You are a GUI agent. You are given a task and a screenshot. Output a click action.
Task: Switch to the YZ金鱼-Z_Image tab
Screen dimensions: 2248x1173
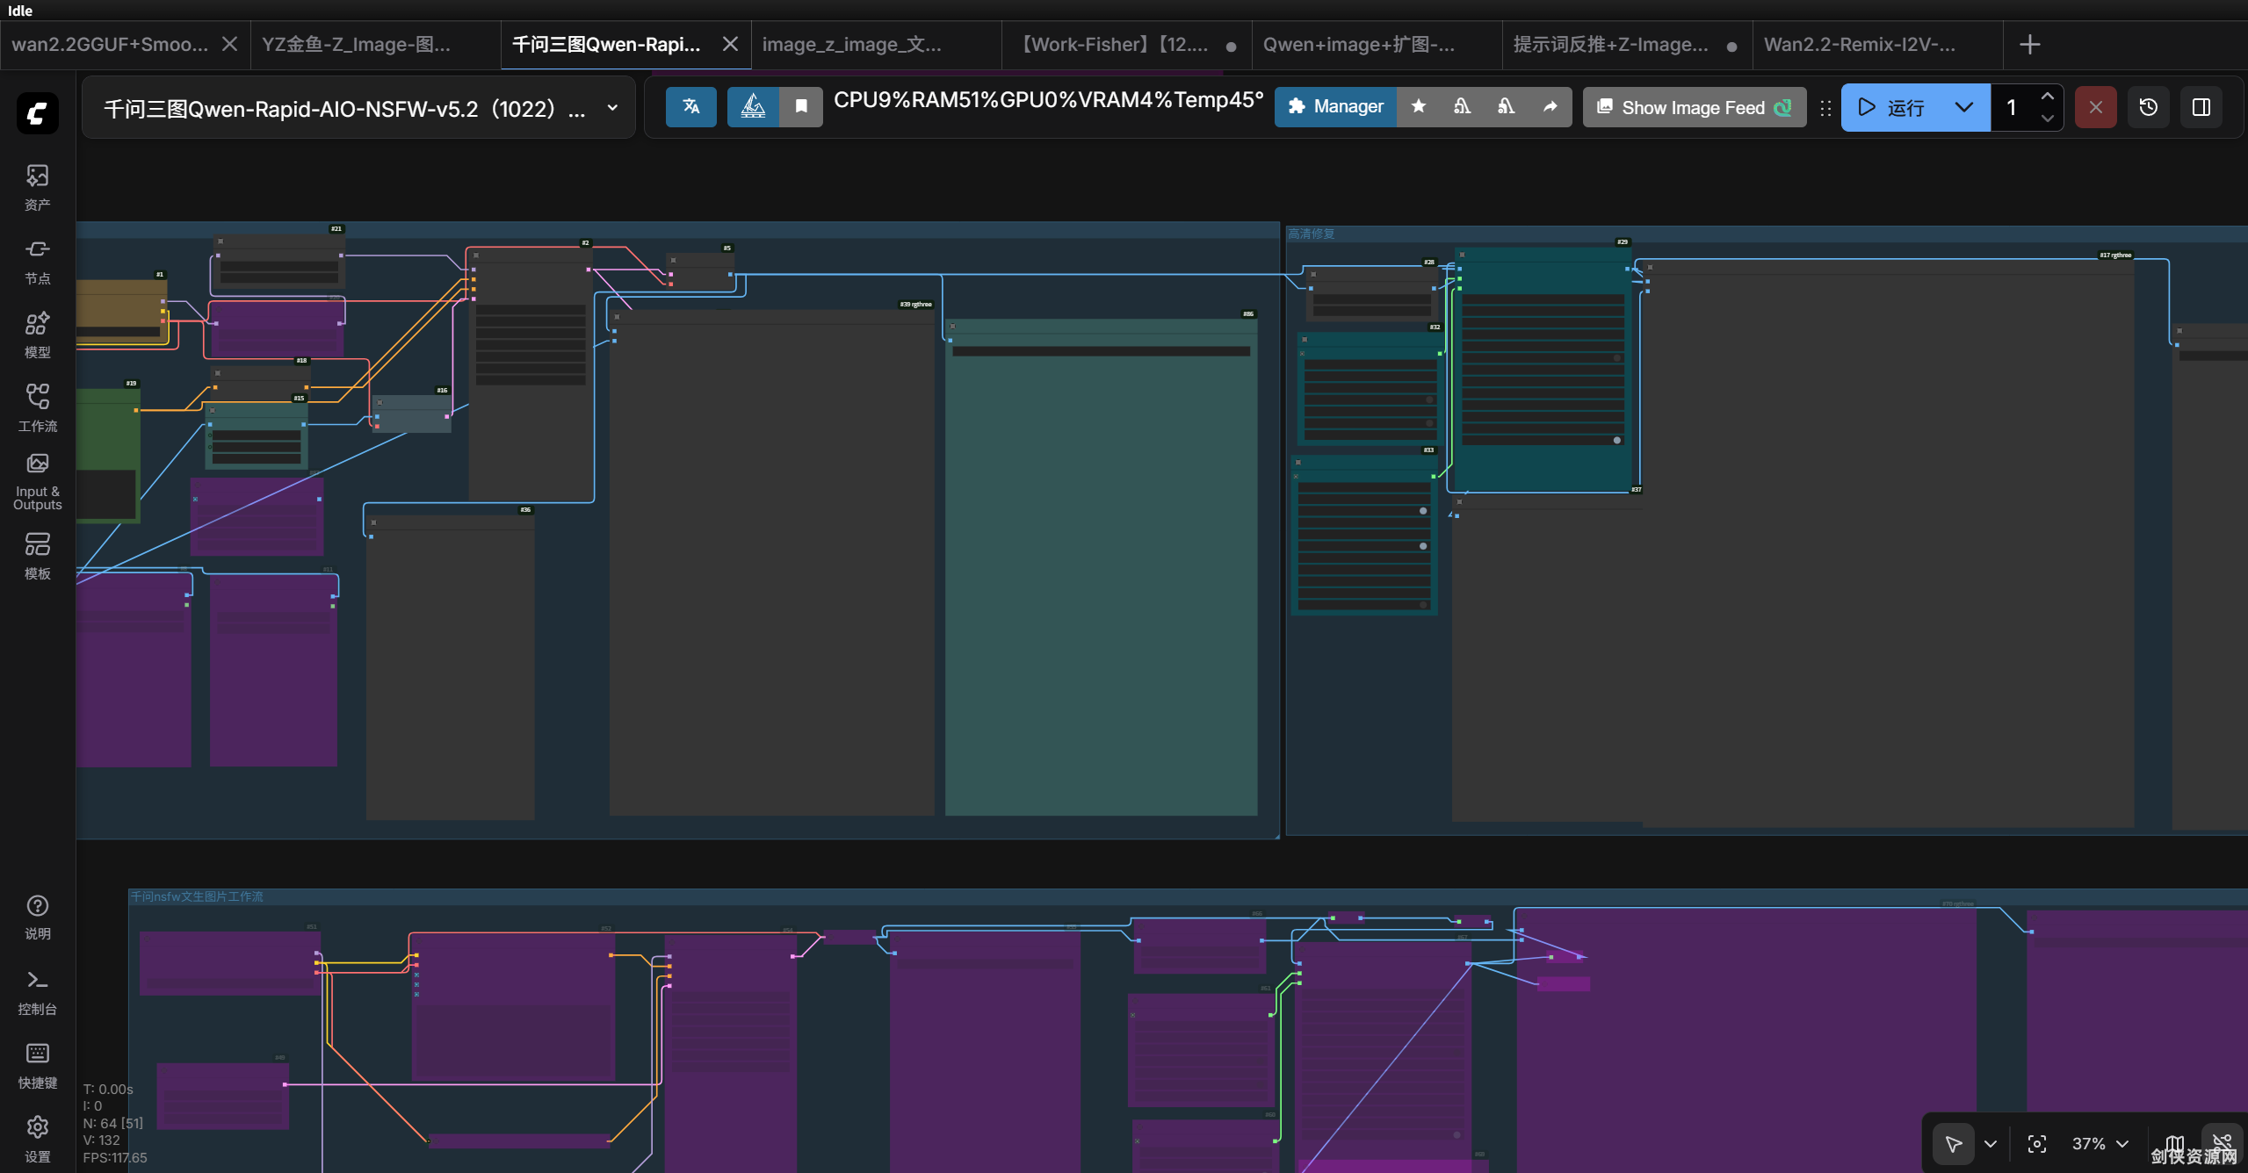(x=357, y=44)
